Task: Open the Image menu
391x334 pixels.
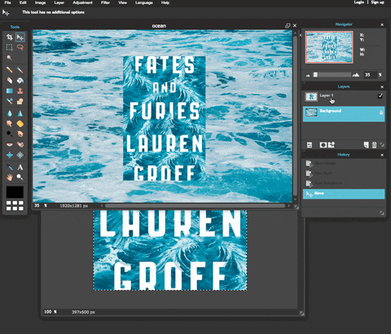Action: point(40,2)
